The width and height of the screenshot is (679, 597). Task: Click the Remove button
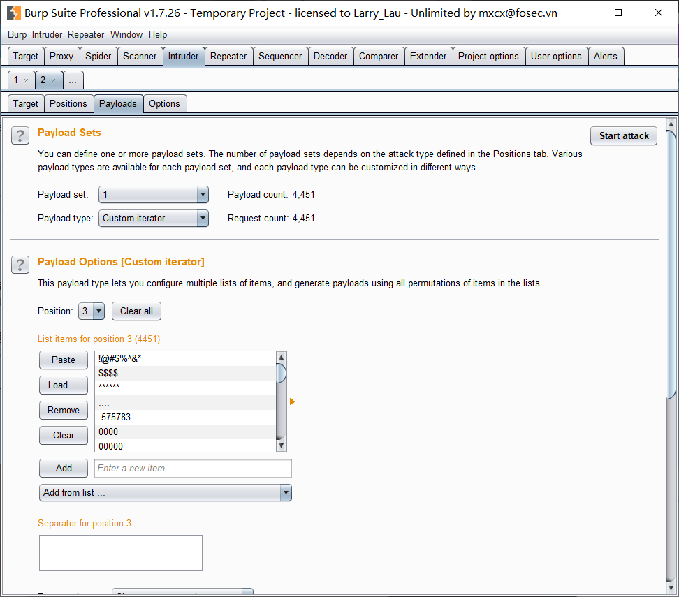(x=64, y=411)
